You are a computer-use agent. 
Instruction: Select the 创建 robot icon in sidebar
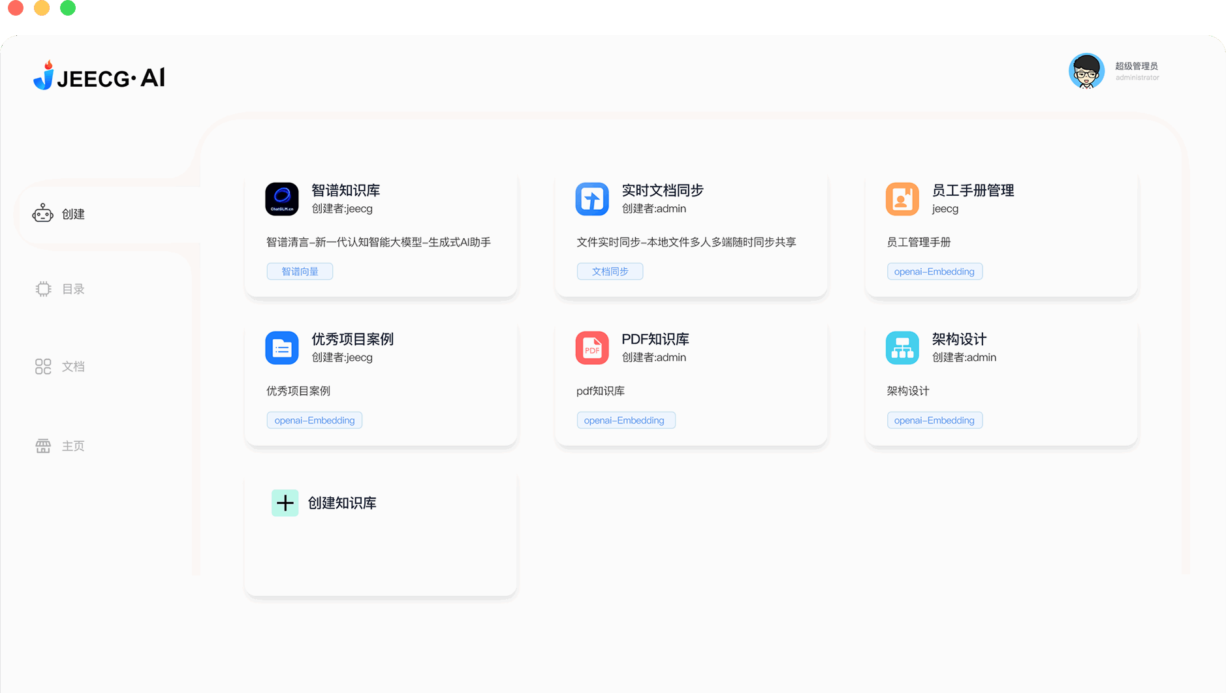(x=42, y=213)
